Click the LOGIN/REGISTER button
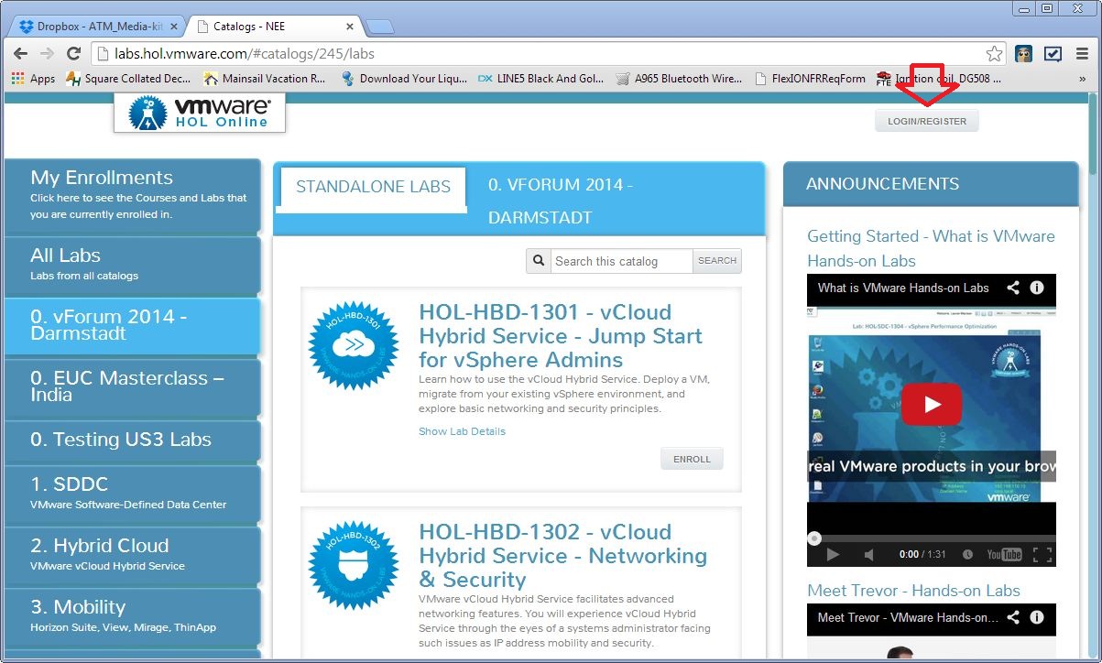 (x=926, y=120)
